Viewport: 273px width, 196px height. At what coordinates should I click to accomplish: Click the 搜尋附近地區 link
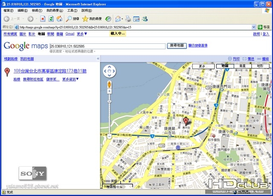(33, 80)
